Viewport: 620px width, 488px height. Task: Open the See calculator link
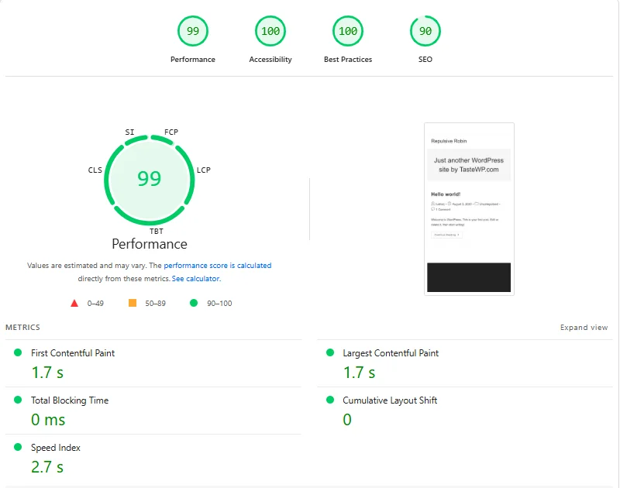196,279
